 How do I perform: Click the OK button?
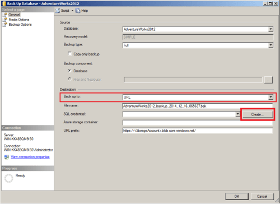click(237, 196)
